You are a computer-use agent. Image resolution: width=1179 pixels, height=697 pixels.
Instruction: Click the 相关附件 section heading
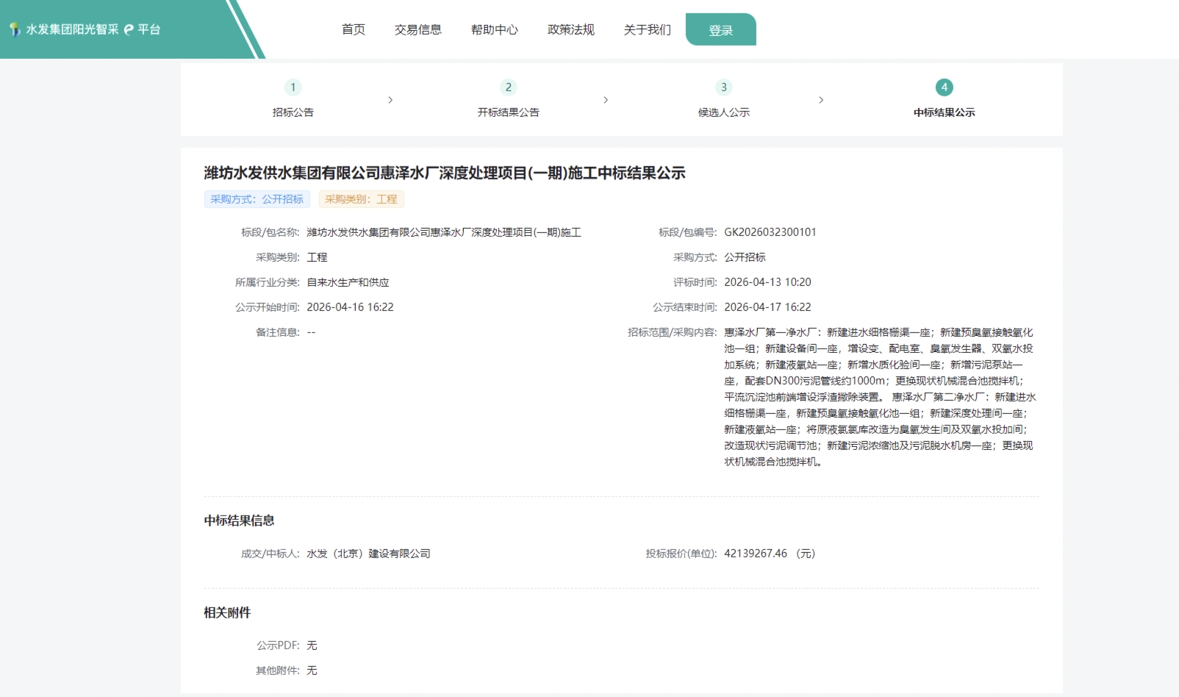coord(228,612)
